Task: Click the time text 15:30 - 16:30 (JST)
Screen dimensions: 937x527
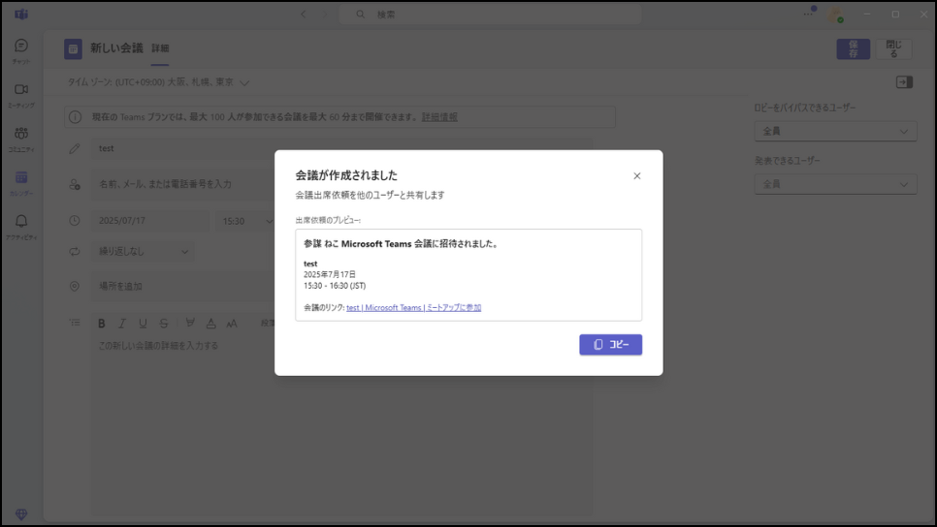Action: [x=335, y=286]
